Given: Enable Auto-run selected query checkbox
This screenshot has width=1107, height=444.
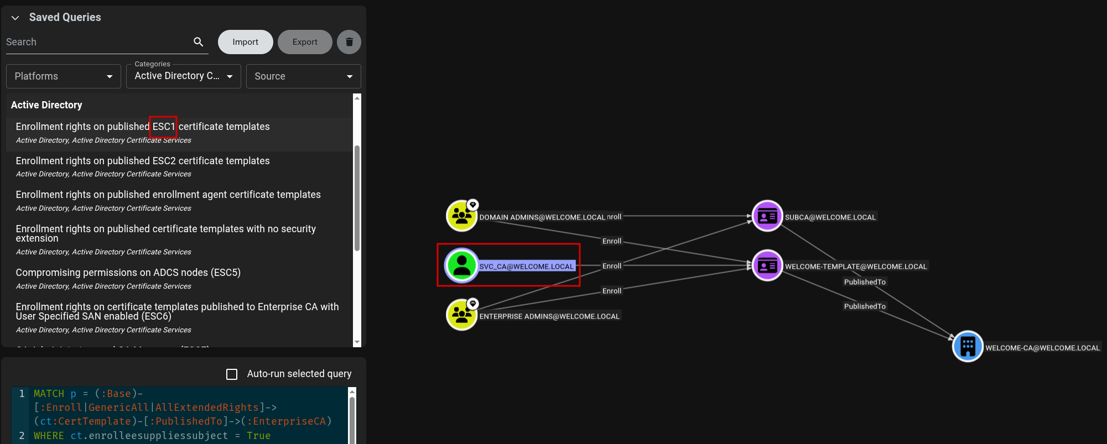Looking at the screenshot, I should [x=232, y=374].
